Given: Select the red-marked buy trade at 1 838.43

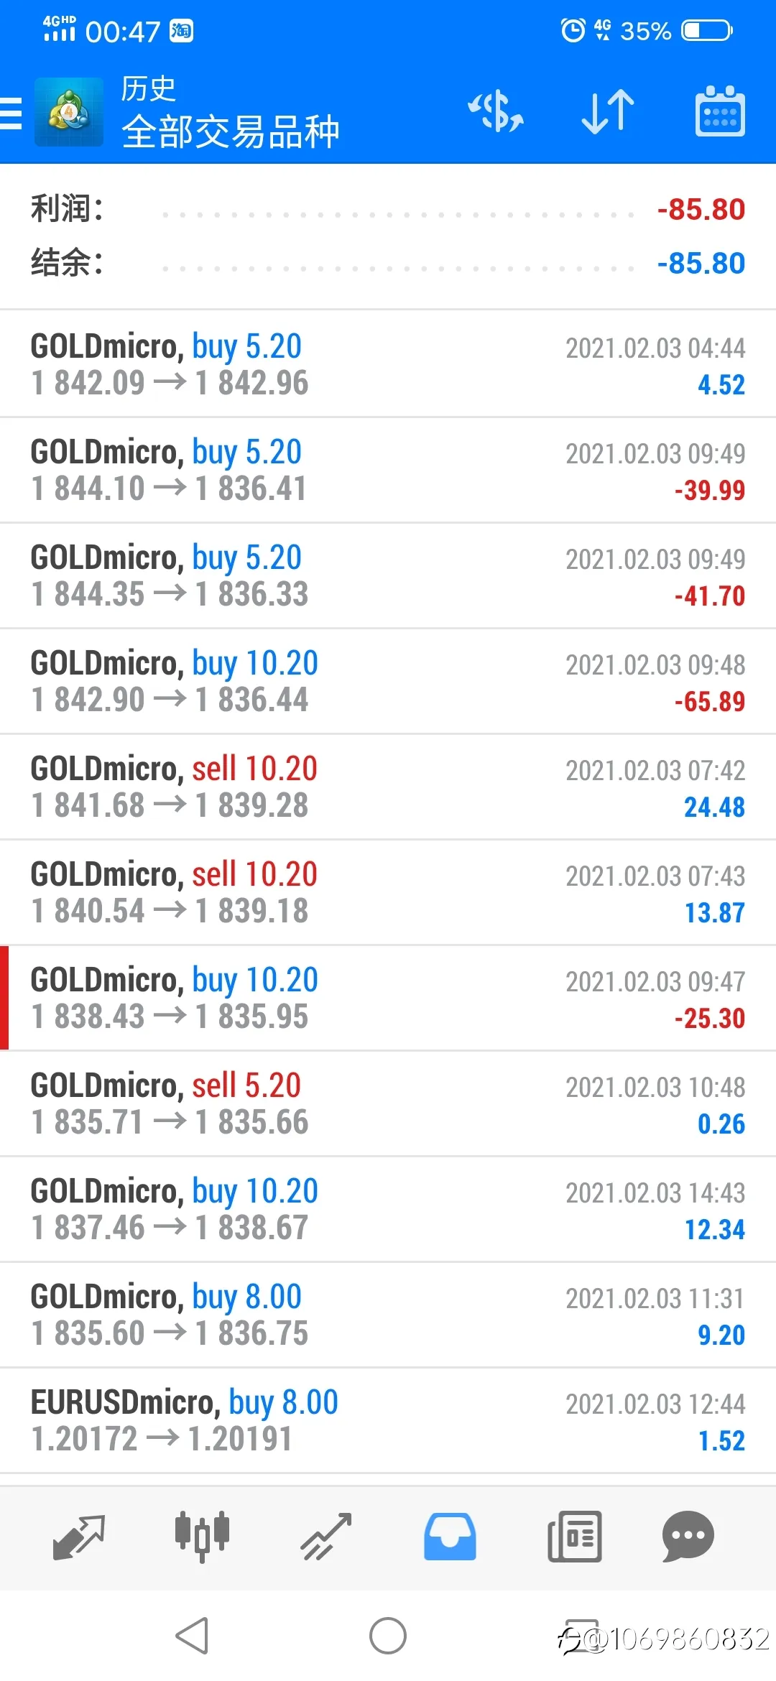Looking at the screenshot, I should pyautogui.click(x=388, y=998).
